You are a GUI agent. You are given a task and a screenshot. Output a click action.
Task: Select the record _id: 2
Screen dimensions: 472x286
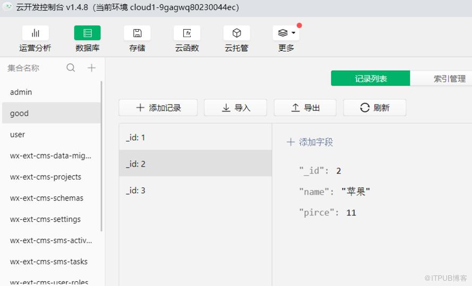(x=195, y=163)
